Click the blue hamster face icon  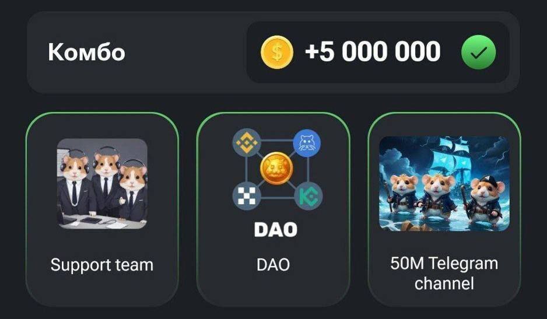pos(307,143)
